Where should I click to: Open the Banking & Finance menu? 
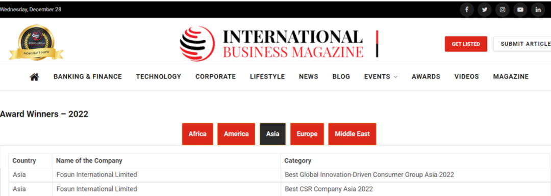(x=88, y=76)
